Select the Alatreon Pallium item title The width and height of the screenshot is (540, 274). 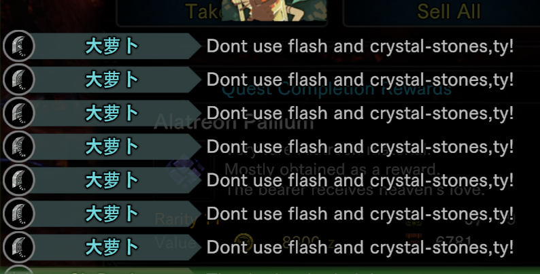pyautogui.click(x=234, y=122)
